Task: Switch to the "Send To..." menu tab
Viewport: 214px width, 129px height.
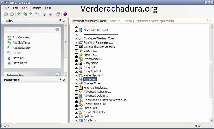Action: [121, 21]
